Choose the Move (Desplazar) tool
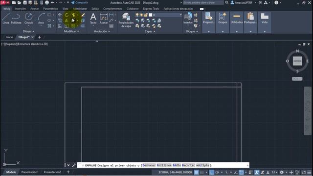The width and height of the screenshot is (313, 176). [60, 15]
